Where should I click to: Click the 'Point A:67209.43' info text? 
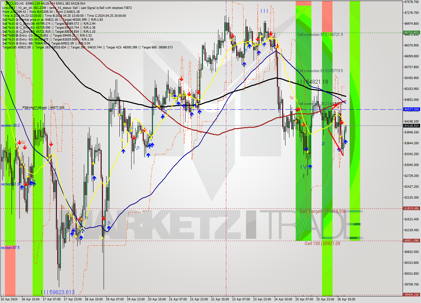(14, 12)
